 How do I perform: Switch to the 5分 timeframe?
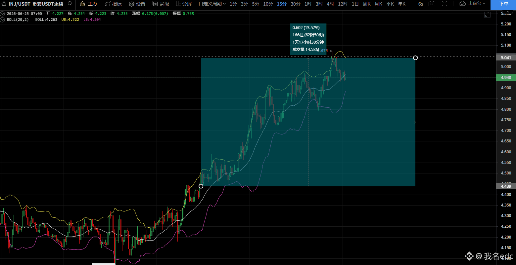[x=256, y=4]
